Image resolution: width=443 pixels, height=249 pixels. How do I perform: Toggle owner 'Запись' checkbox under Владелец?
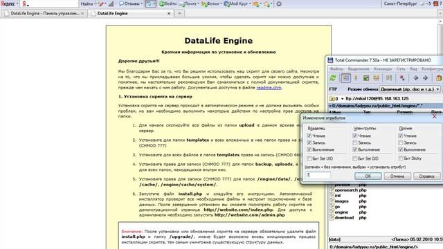(309, 143)
